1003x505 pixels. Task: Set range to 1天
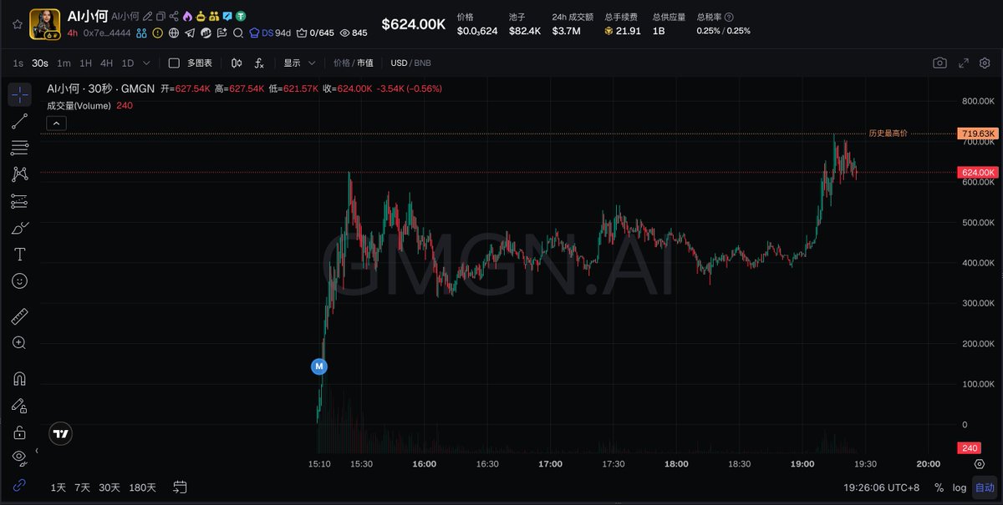59,487
